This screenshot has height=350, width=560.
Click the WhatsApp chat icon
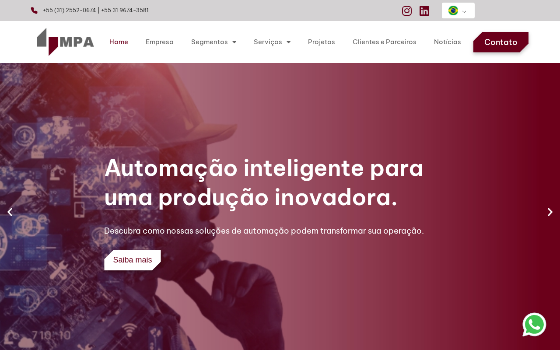coord(534,325)
